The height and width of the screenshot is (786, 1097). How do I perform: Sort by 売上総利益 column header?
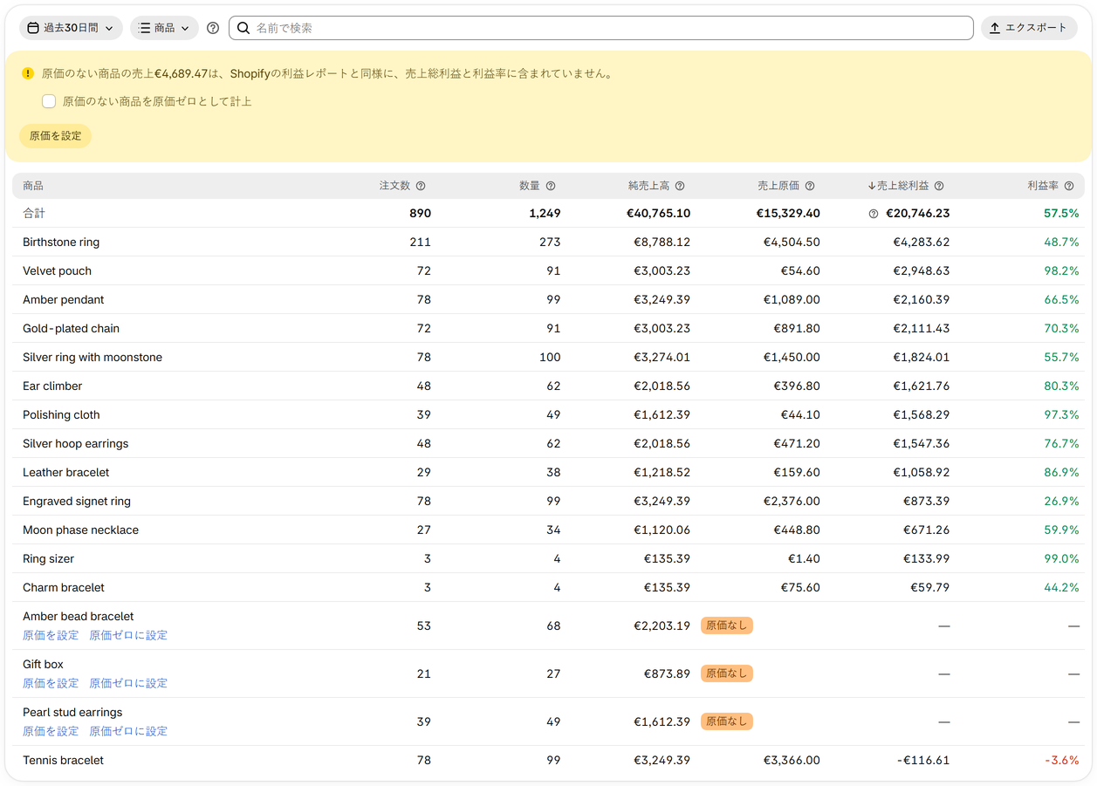(x=899, y=186)
